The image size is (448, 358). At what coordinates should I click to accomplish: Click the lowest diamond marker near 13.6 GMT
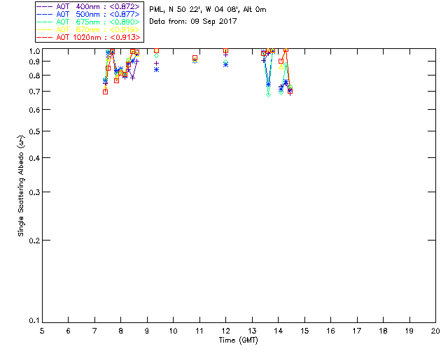(x=268, y=94)
